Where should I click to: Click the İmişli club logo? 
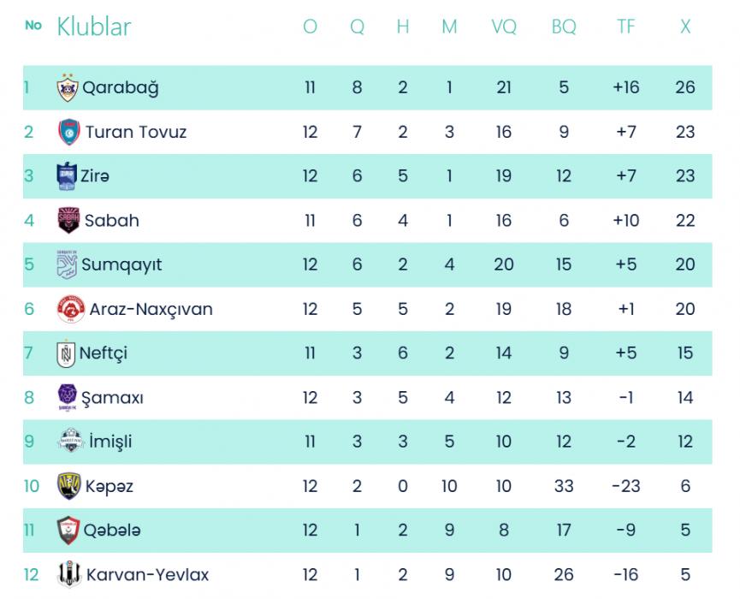69,442
